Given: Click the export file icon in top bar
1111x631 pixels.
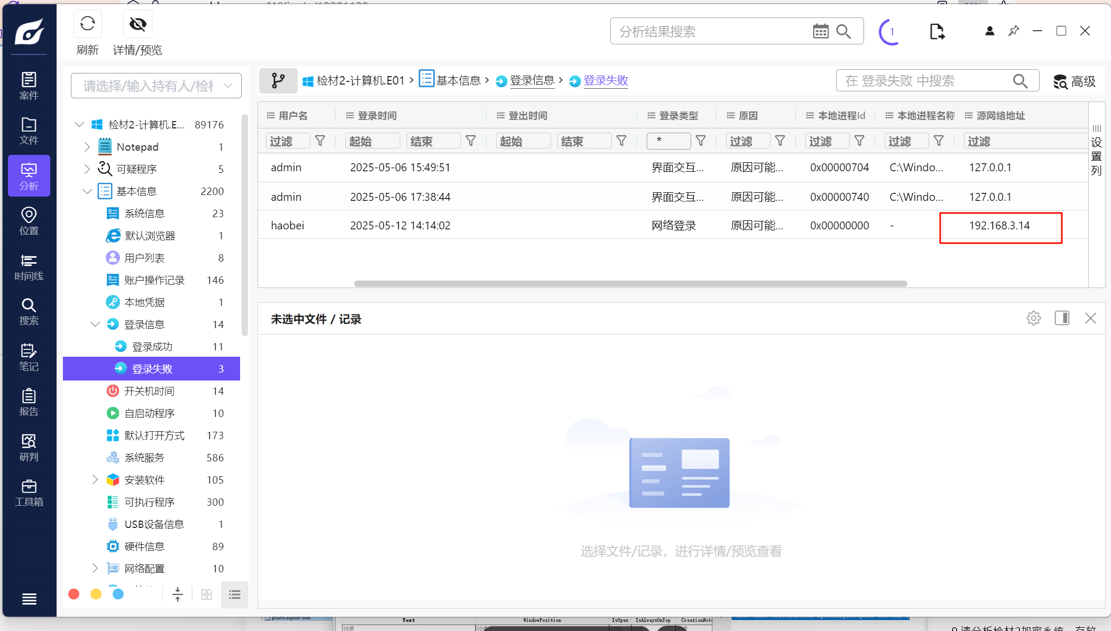Looking at the screenshot, I should click(x=936, y=32).
